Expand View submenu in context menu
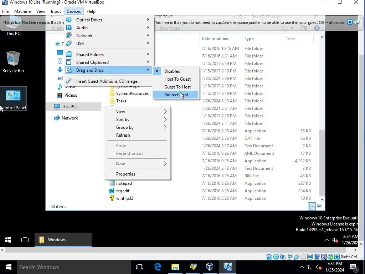This screenshot has height=274, width=365. click(137, 112)
